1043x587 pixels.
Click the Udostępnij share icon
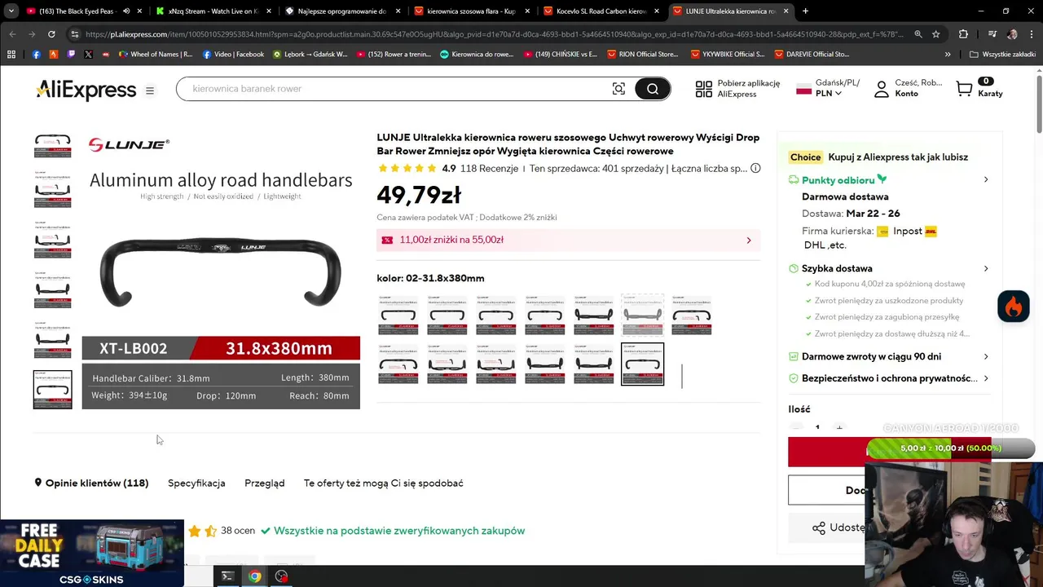tap(819, 527)
